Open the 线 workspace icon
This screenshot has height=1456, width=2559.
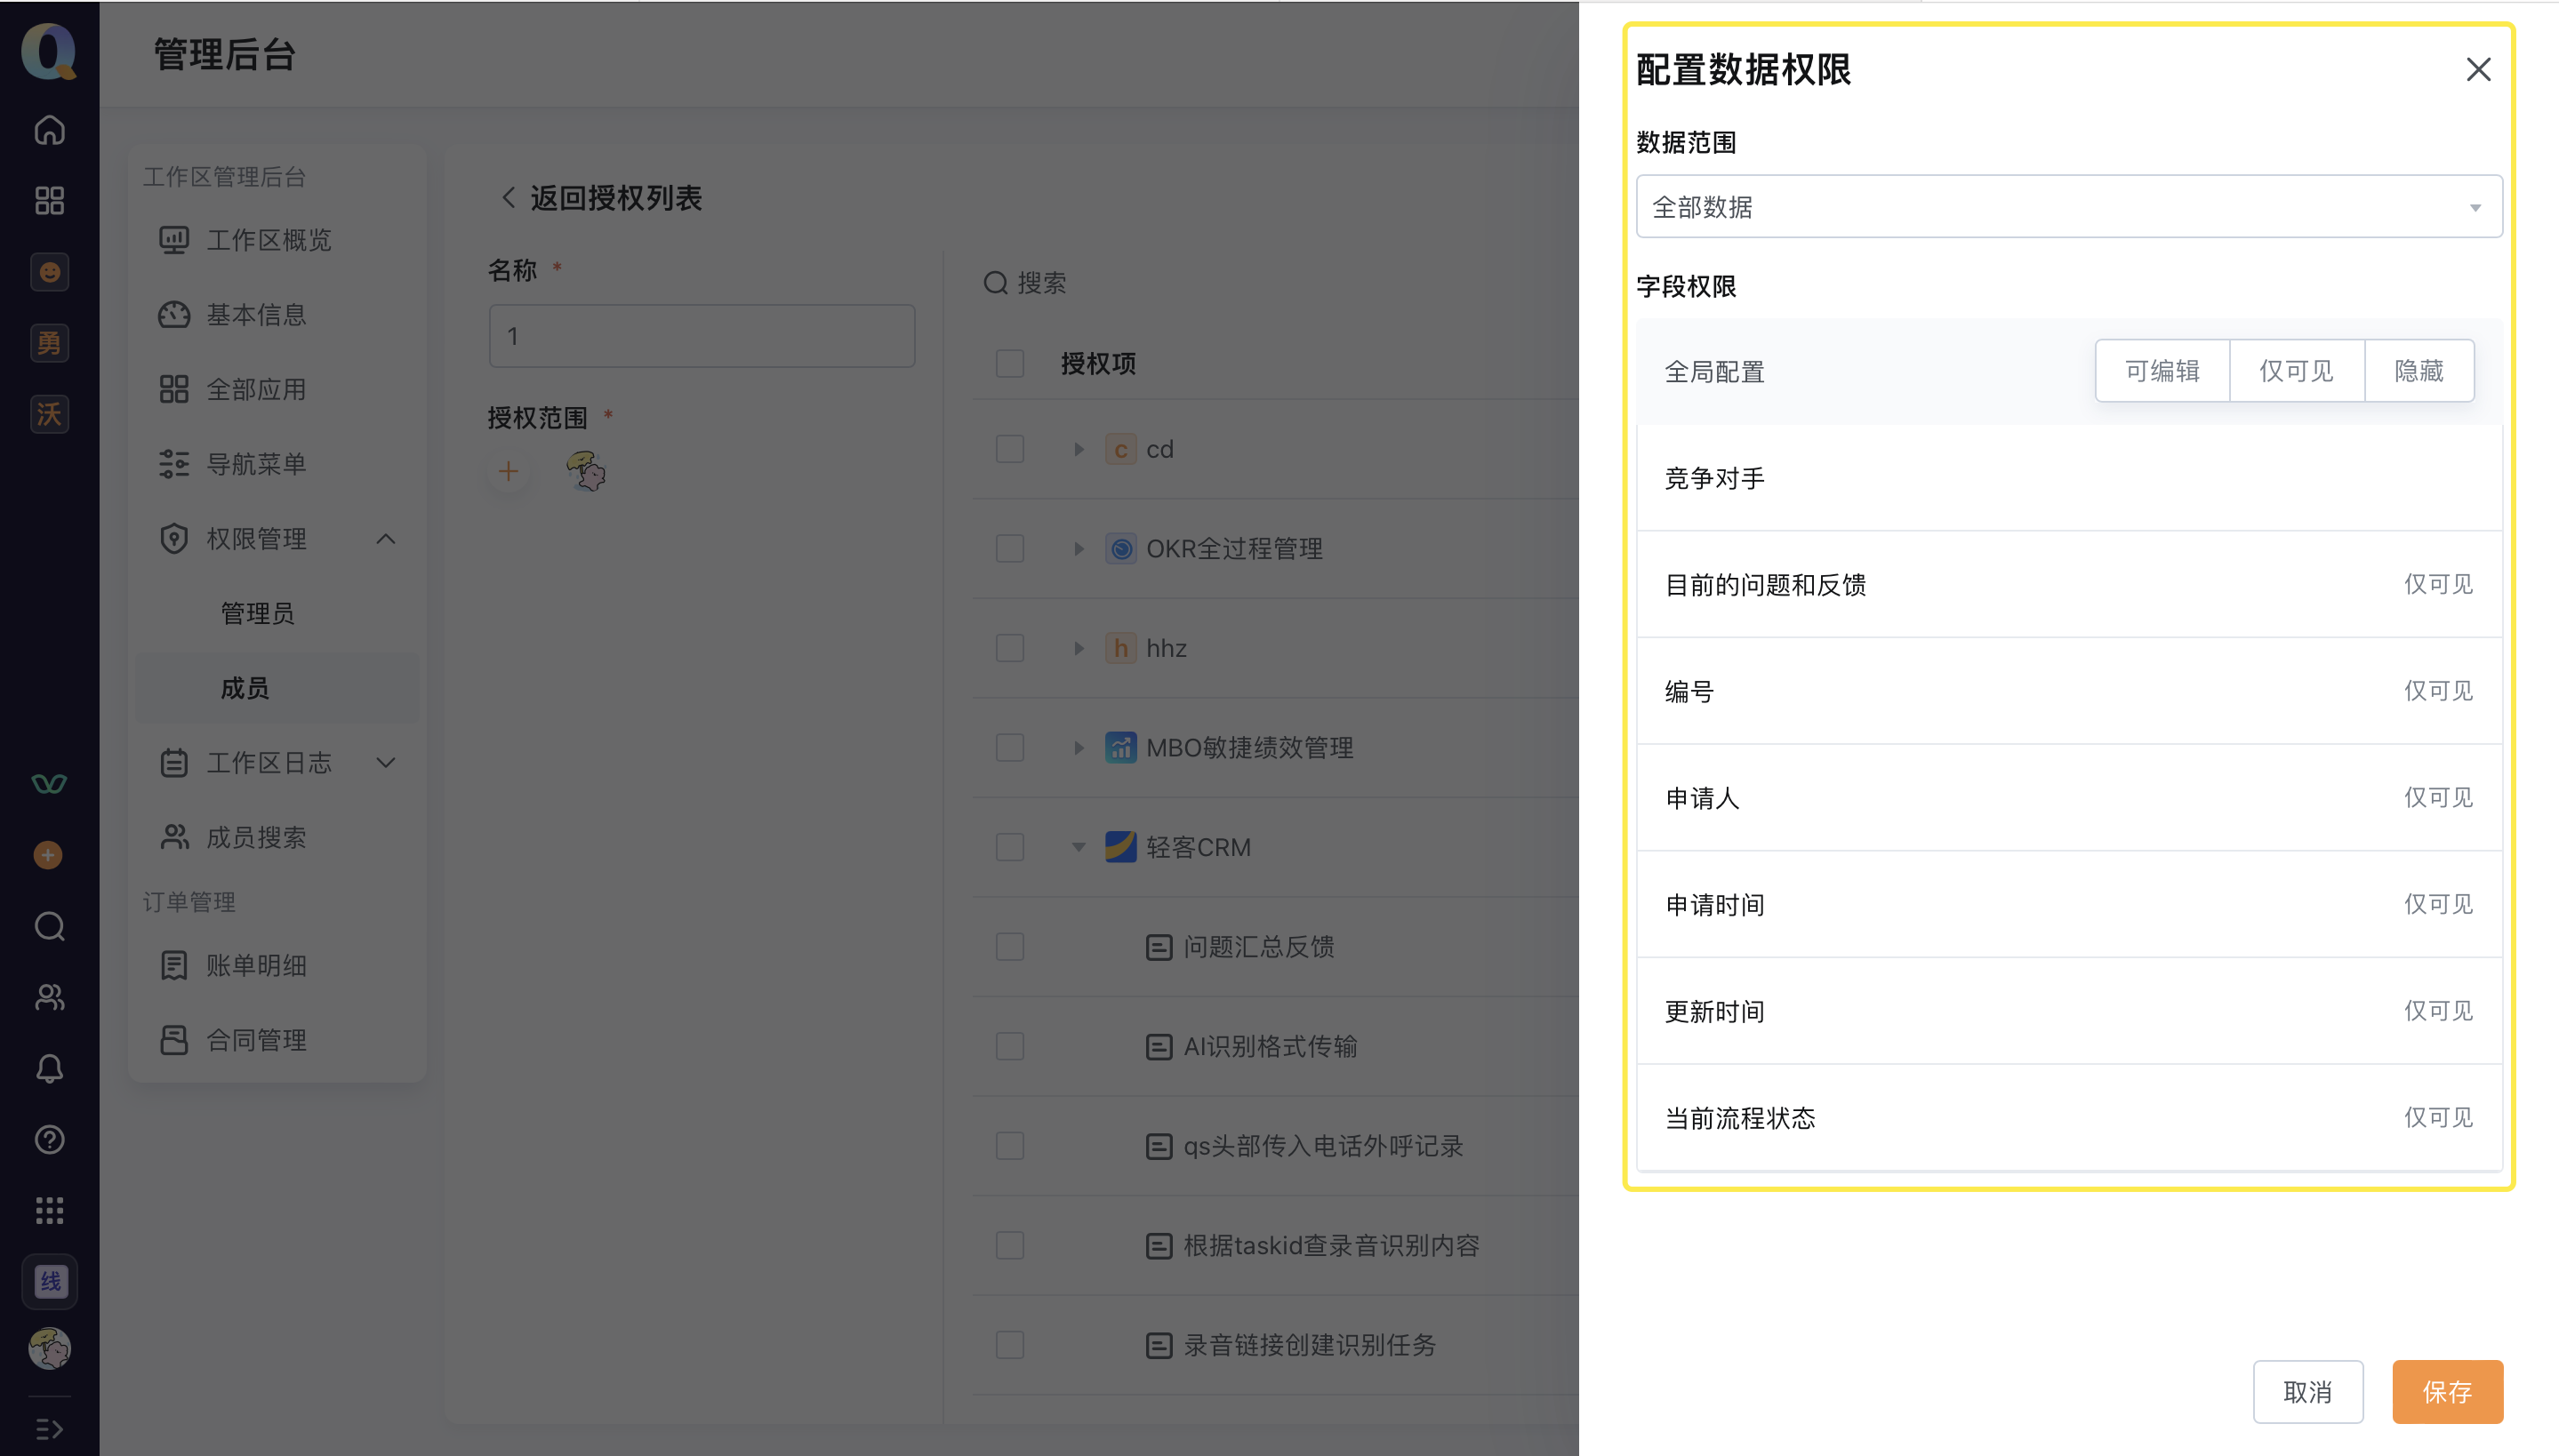pos(49,1281)
